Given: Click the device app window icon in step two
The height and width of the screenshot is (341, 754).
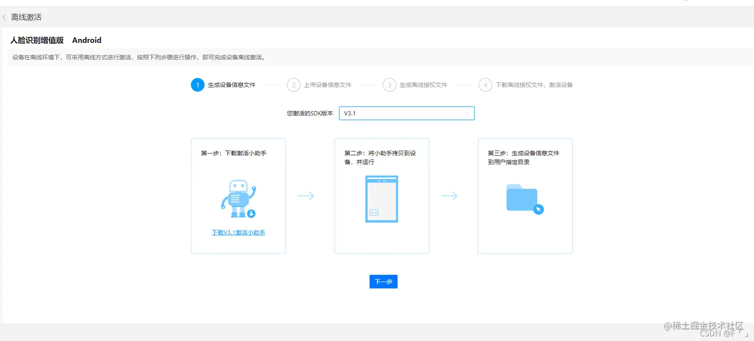Looking at the screenshot, I should (x=381, y=199).
